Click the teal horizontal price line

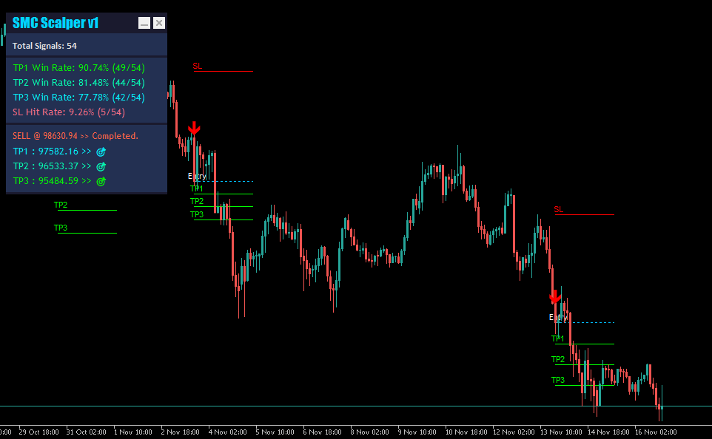coord(356,406)
